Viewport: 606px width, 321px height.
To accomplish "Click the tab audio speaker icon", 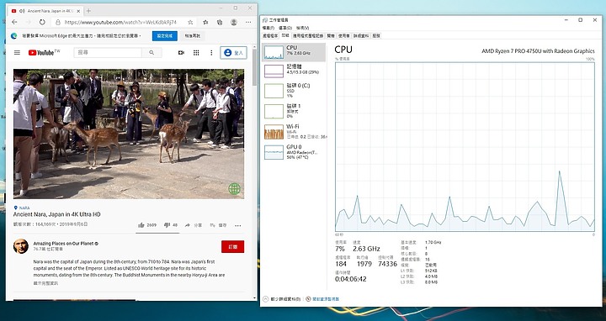I will tap(21, 11).
